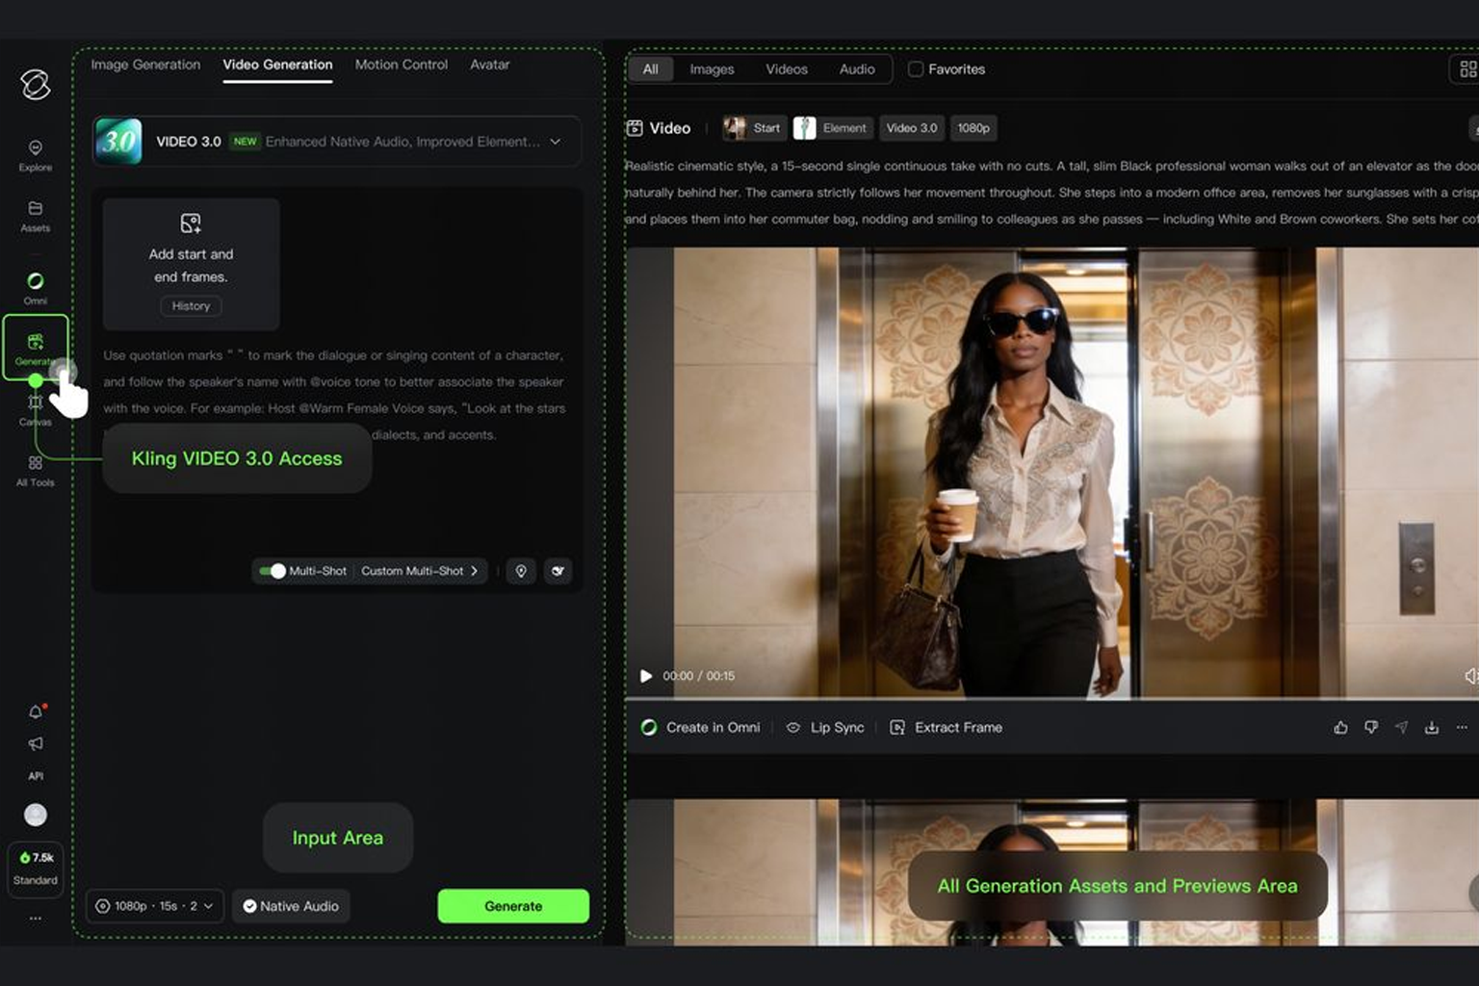Screen dimensions: 1479x986
Task: Switch to the Image Generation tab
Action: (x=145, y=65)
